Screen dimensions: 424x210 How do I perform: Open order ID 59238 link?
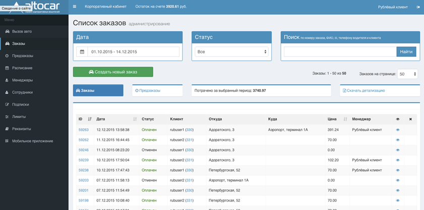(84, 170)
